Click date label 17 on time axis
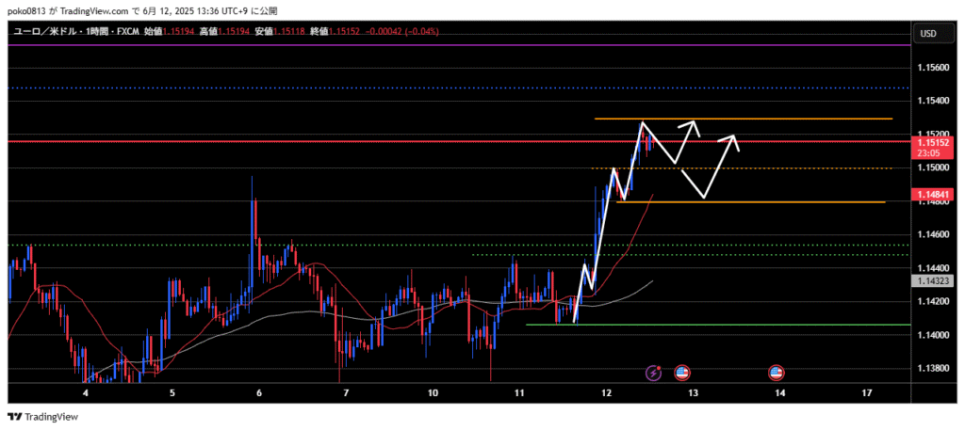The image size is (965, 430). coord(867,392)
